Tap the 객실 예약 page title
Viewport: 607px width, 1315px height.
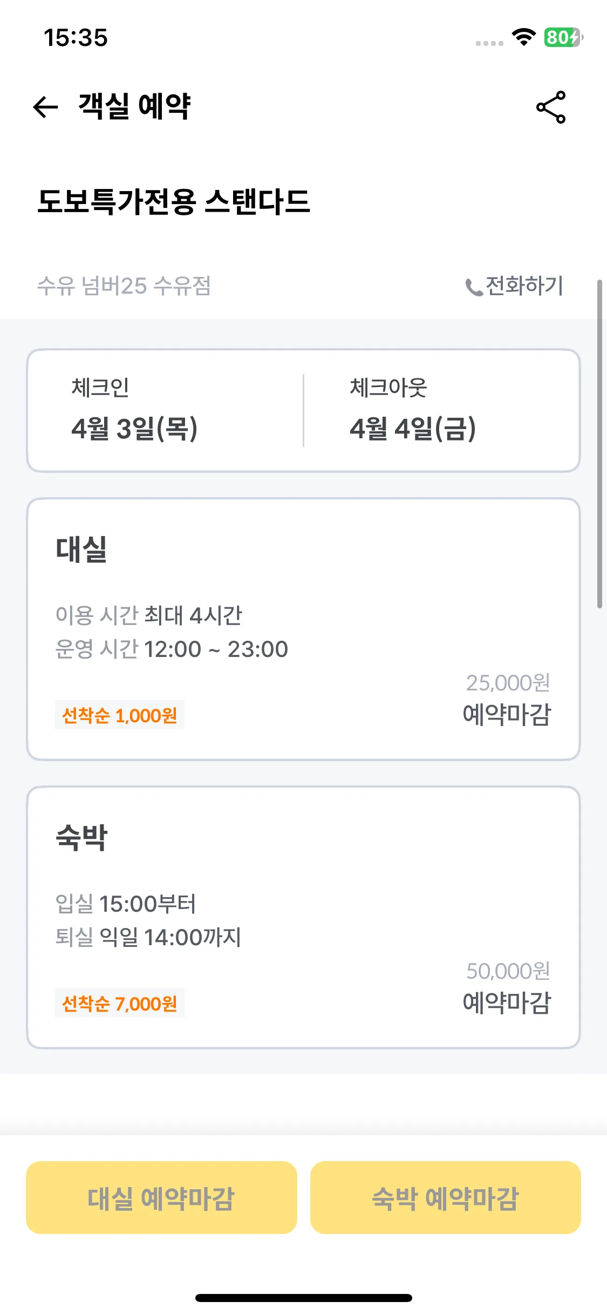coord(134,106)
